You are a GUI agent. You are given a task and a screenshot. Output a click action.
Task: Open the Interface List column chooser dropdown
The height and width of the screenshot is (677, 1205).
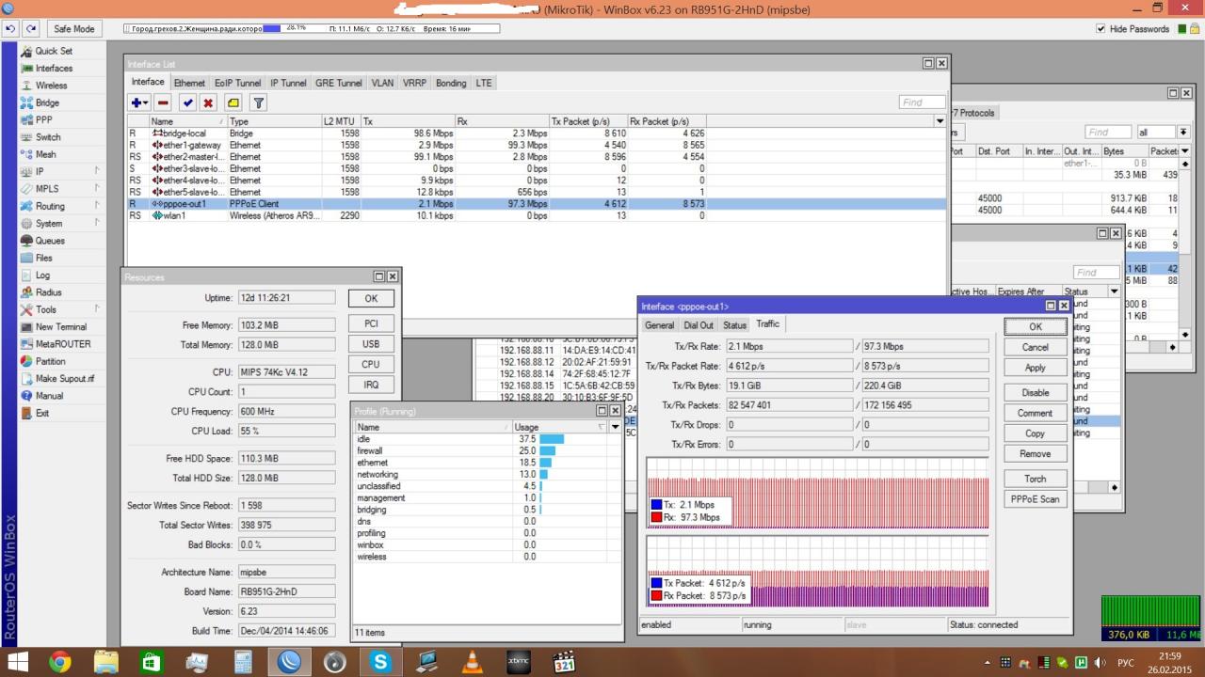click(x=940, y=121)
